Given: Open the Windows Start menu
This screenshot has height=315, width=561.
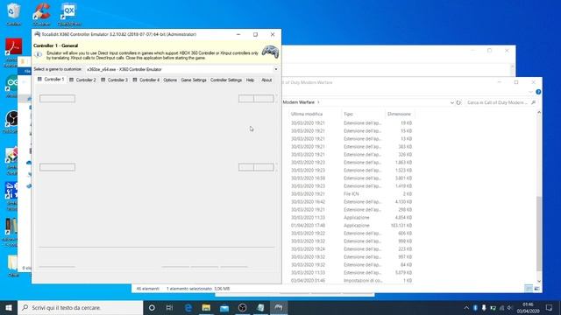Looking at the screenshot, I should [9, 307].
